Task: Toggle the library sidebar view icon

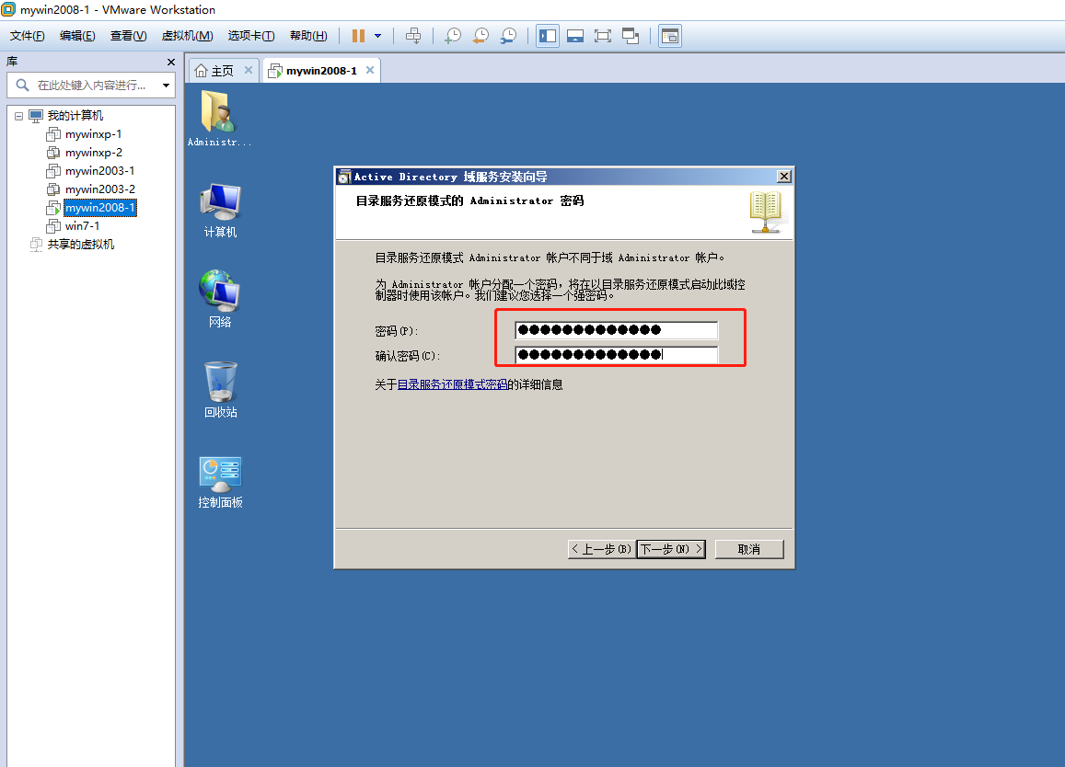Action: [548, 36]
